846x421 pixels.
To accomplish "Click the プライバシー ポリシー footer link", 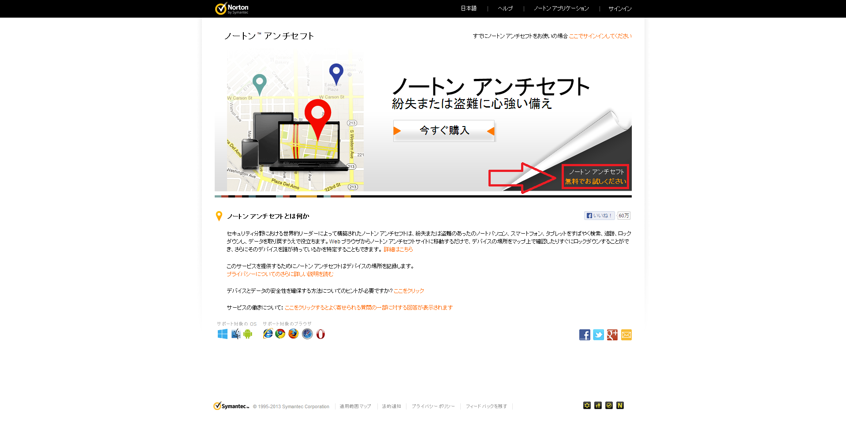I will pyautogui.click(x=433, y=406).
